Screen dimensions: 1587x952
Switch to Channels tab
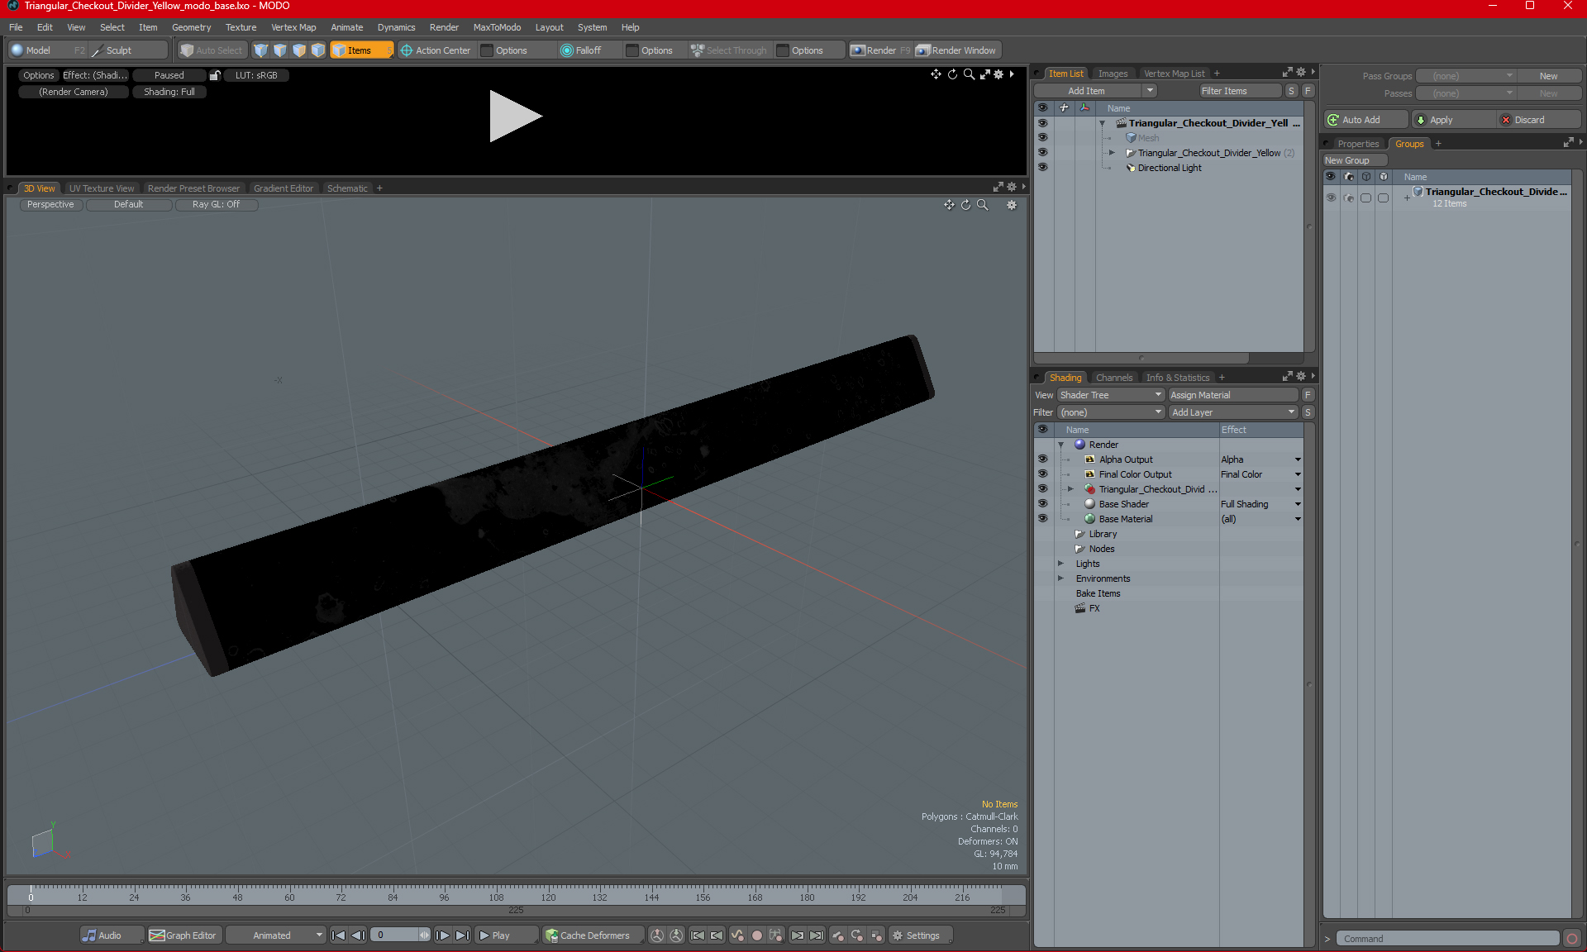1114,378
